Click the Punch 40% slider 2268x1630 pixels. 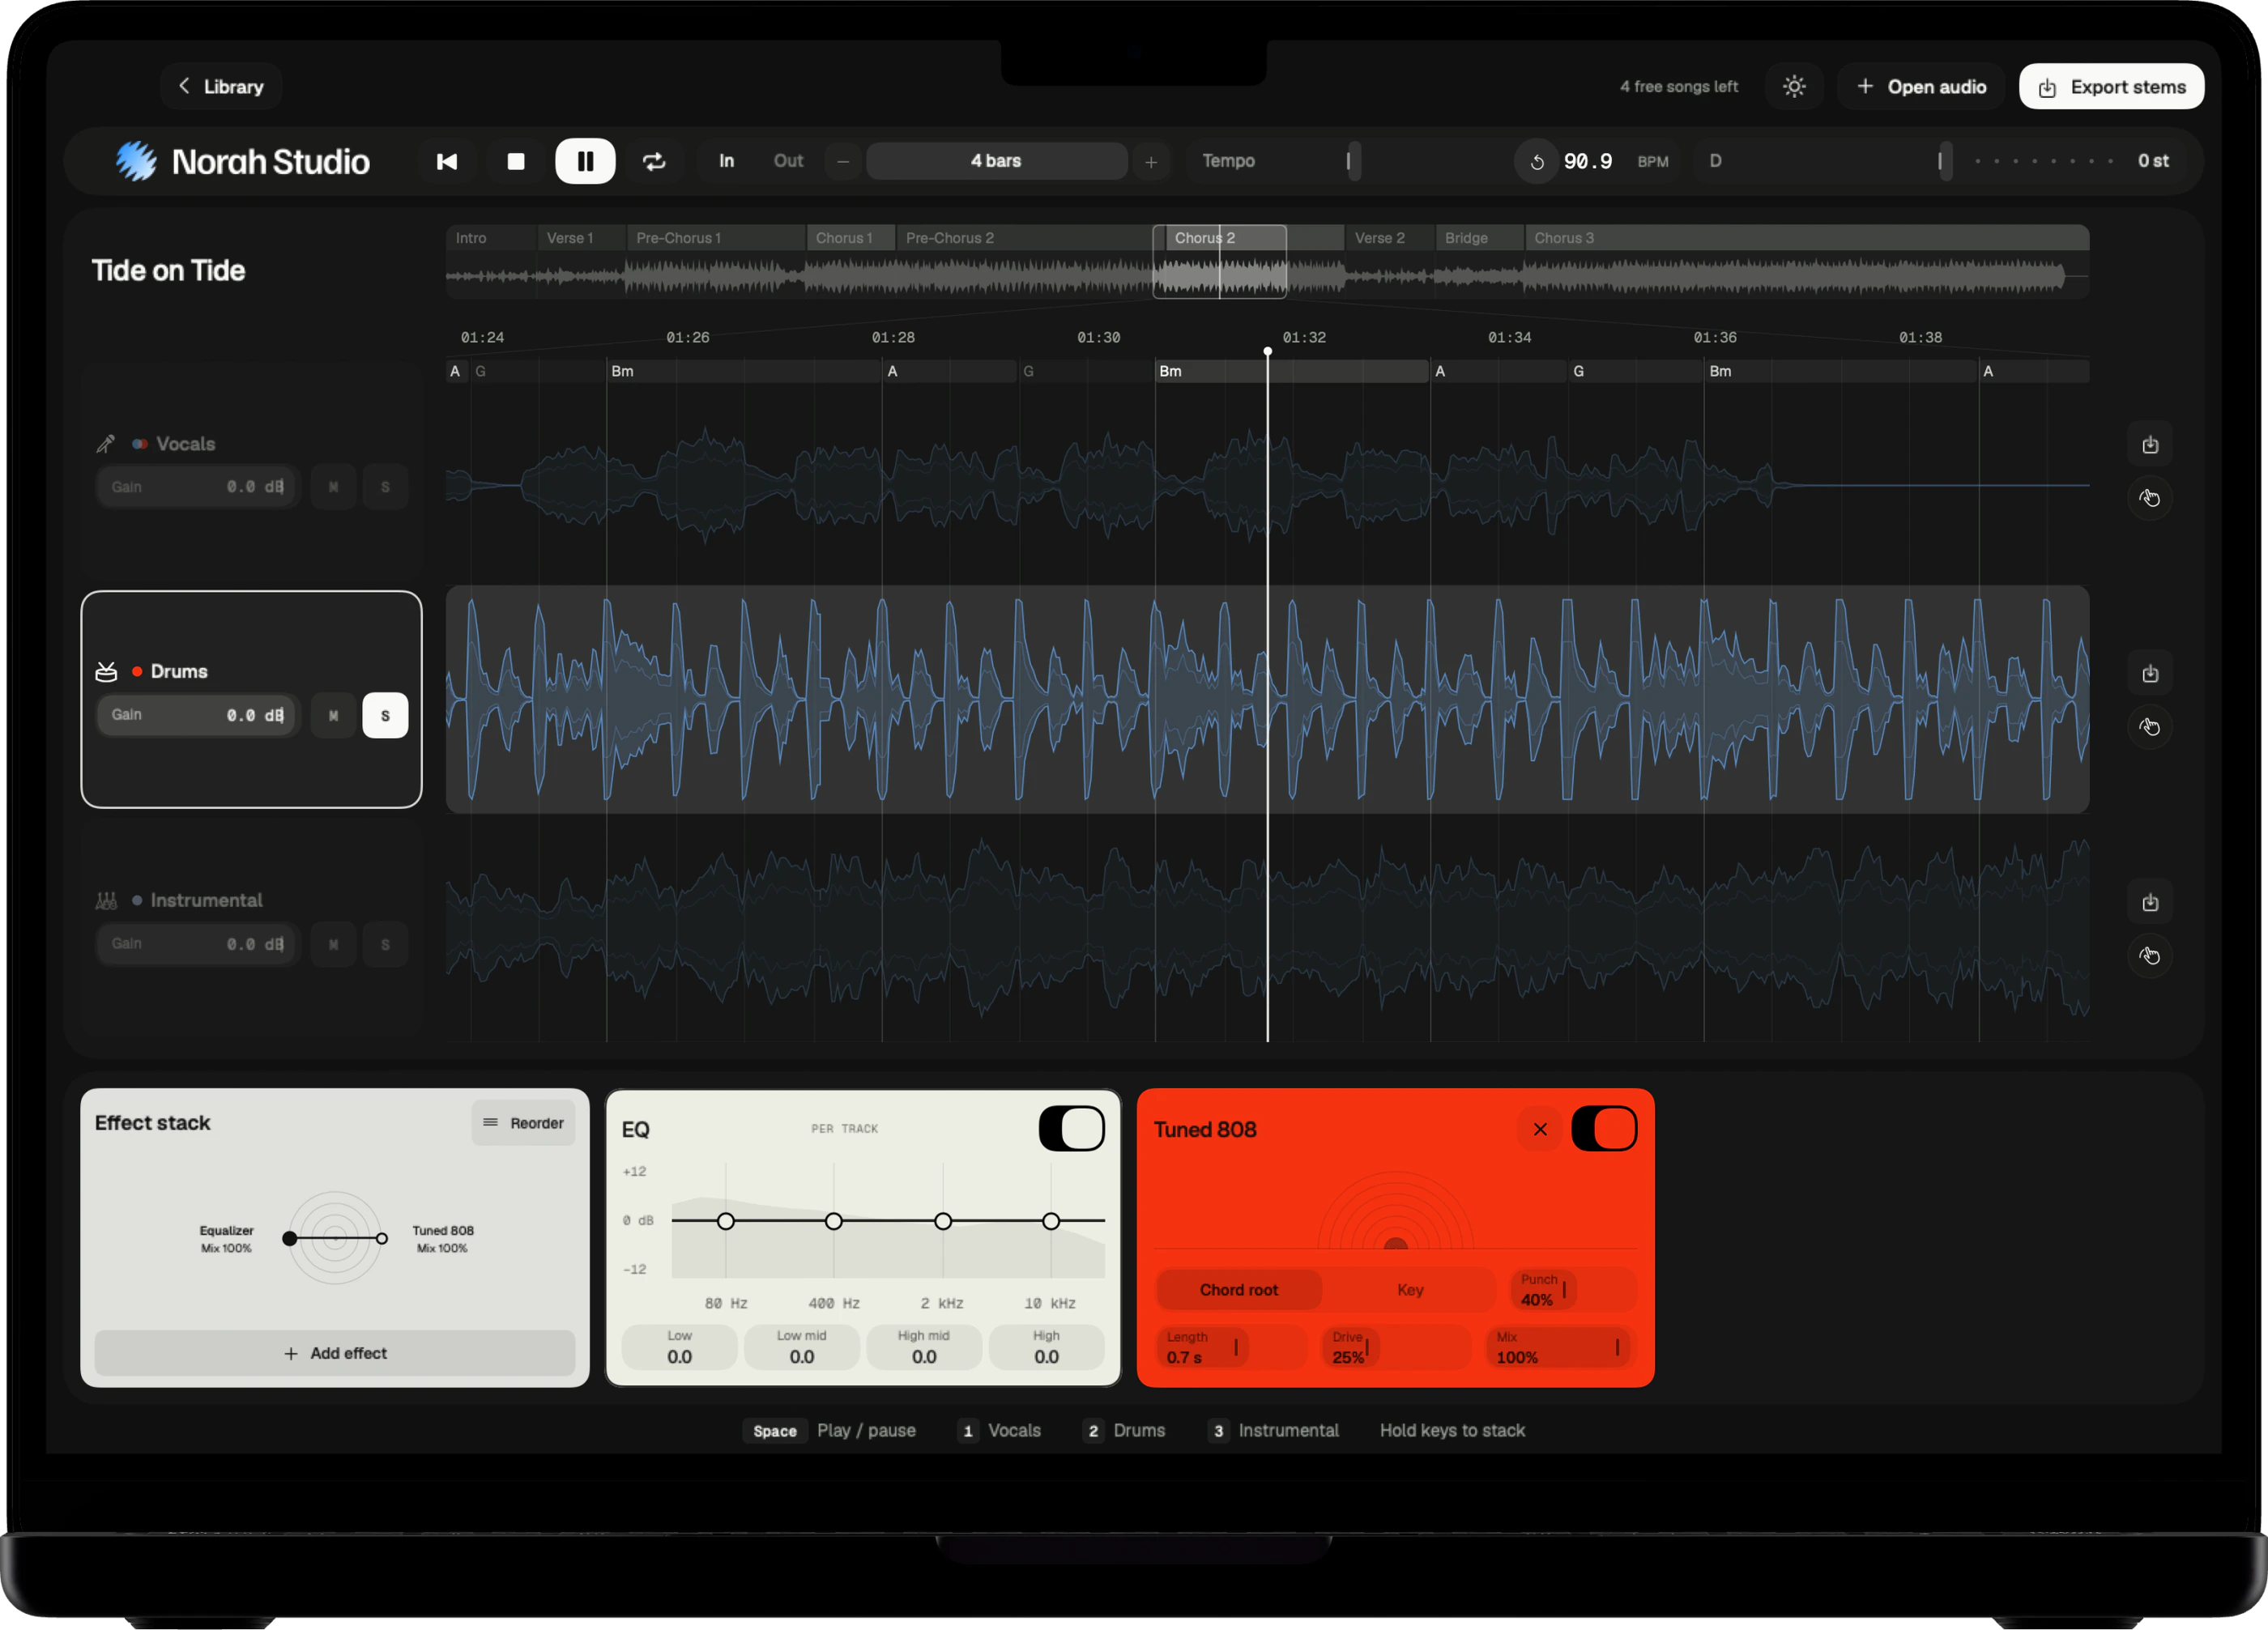pos(1573,1290)
